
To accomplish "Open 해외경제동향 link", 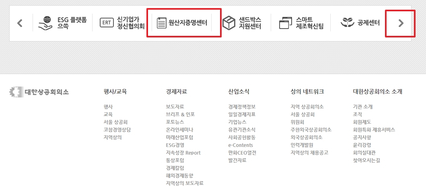I will [179, 176].
